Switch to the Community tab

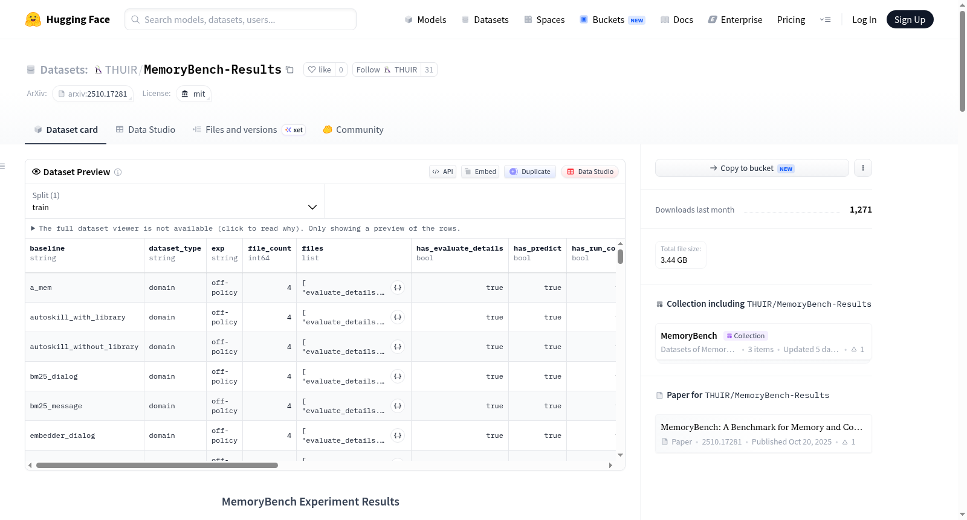pos(353,130)
